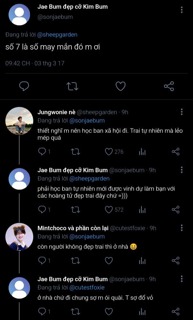Like the reply with 572 likes
The width and height of the screenshot is (193, 320).
[x=109, y=210]
